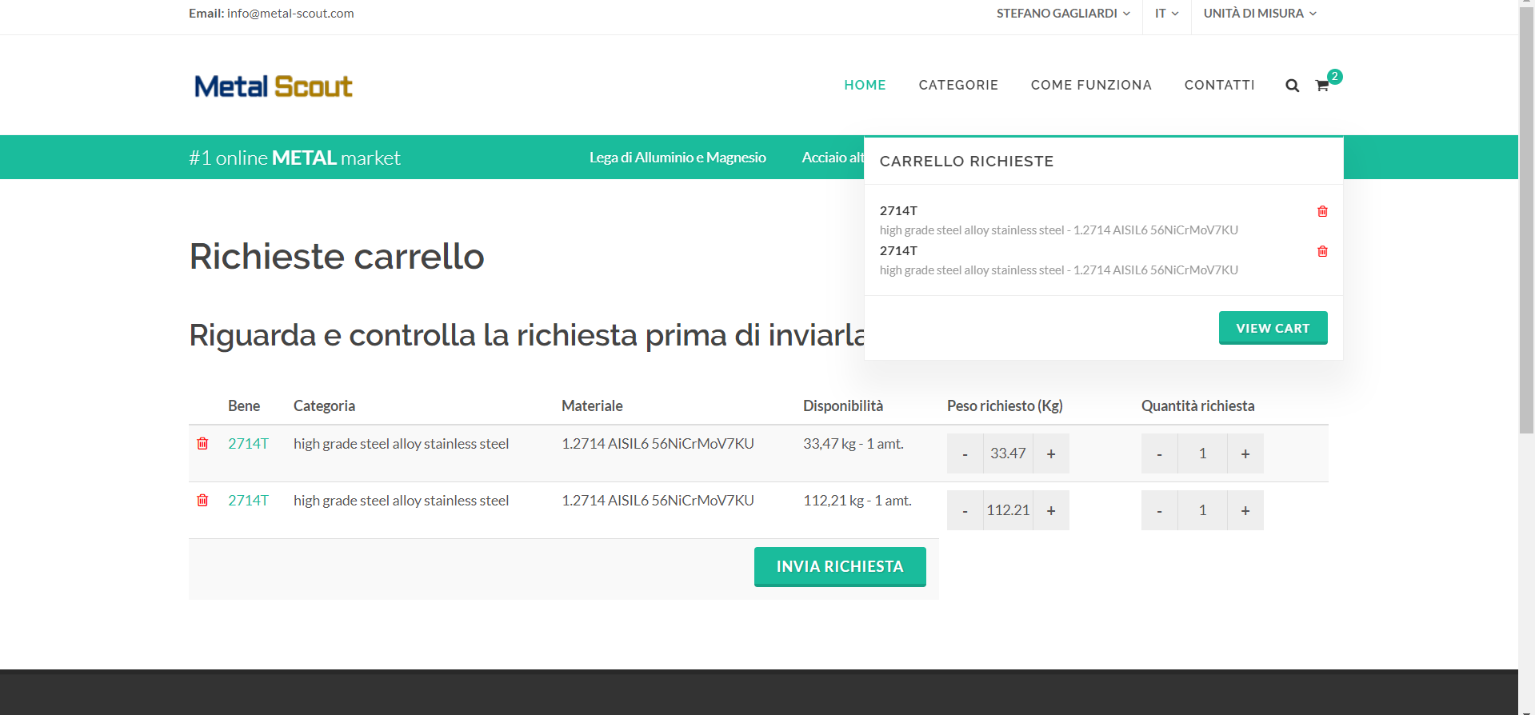The width and height of the screenshot is (1535, 715).
Task: Open Lega di Alluminio e Magnesio category
Action: (x=678, y=158)
